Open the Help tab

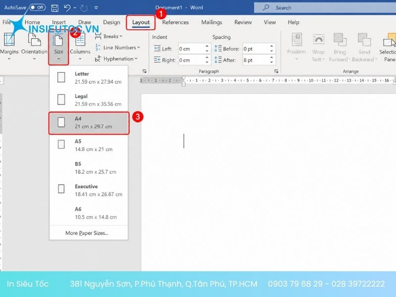click(294, 22)
